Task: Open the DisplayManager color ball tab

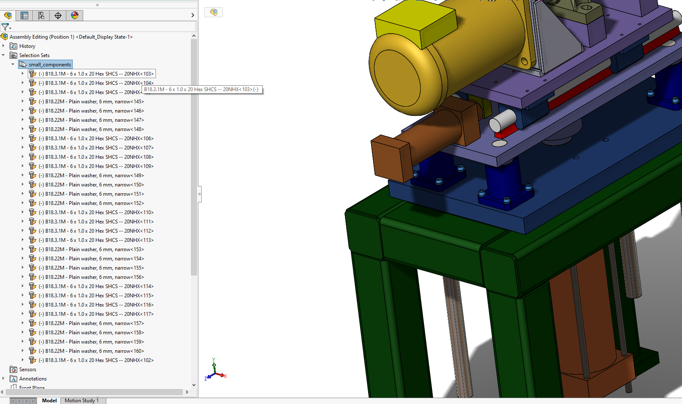Action: pos(75,16)
